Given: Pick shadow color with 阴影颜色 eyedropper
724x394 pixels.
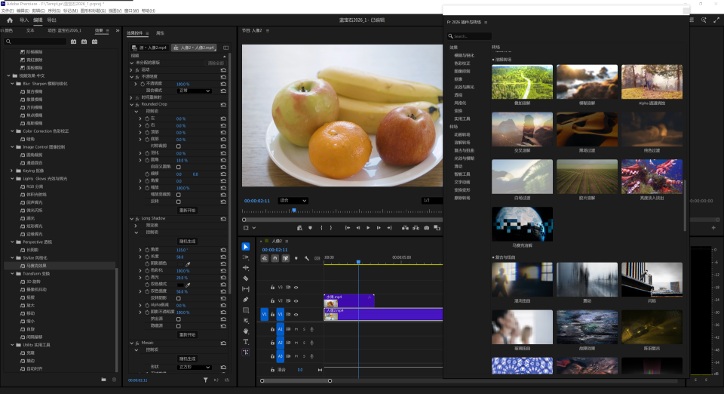Looking at the screenshot, I should (x=189, y=263).
